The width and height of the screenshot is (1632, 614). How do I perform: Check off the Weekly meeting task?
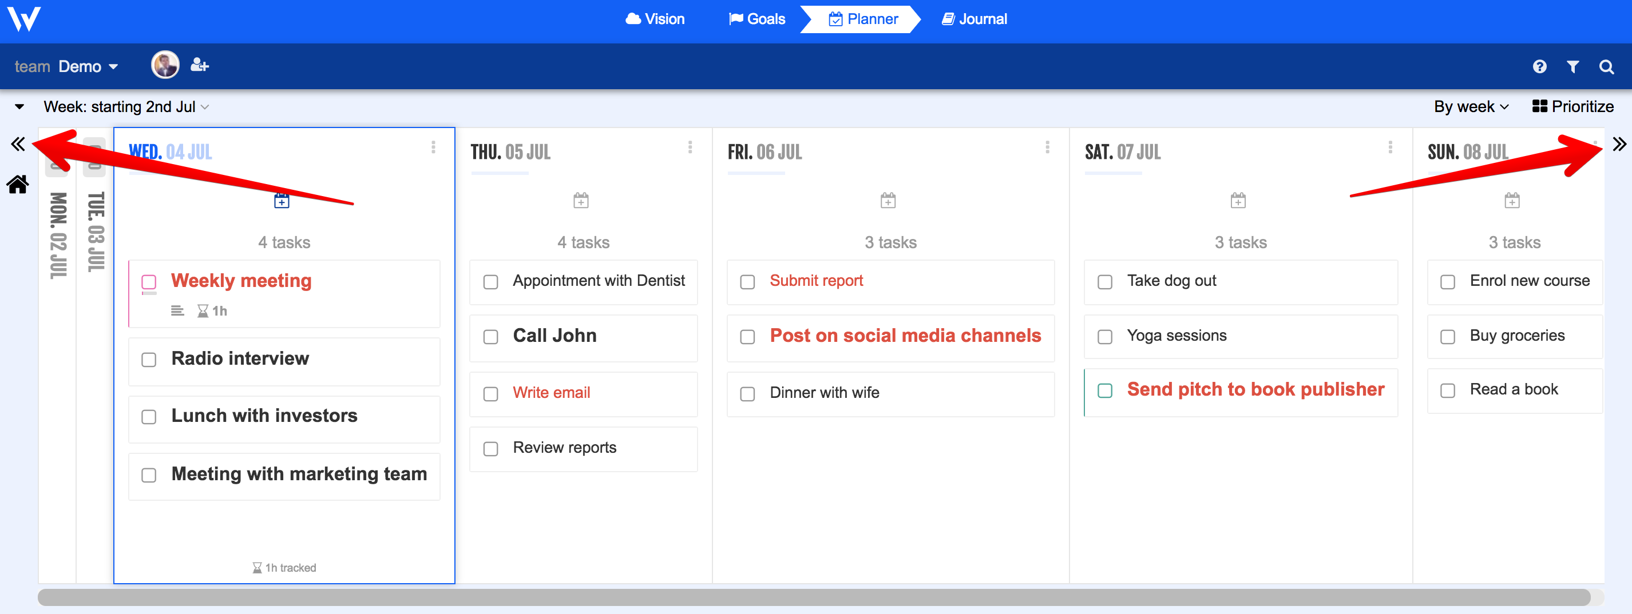point(149,283)
